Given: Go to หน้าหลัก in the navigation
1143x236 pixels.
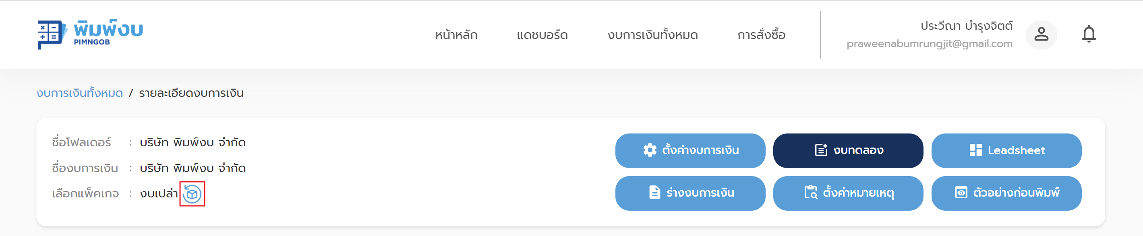Looking at the screenshot, I should pyautogui.click(x=456, y=35).
